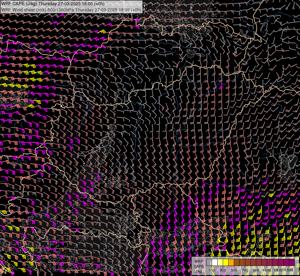Click the WRF Wind shear 500/1000hPa title line
Viewport: 300px width, 276px height.
click(71, 10)
